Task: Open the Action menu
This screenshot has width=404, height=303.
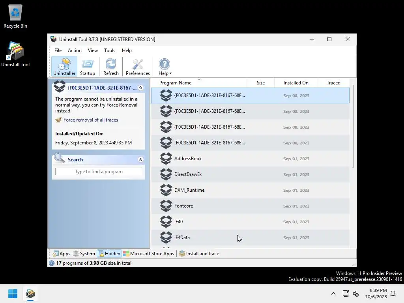Action: [75, 50]
